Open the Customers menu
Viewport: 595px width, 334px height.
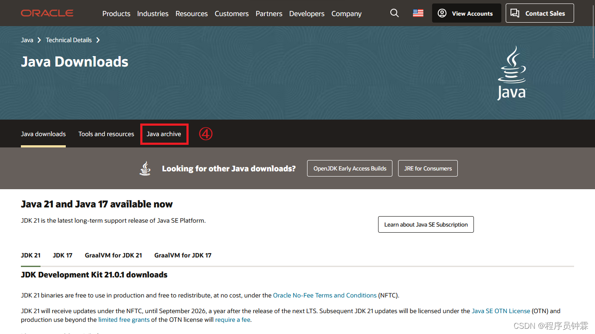click(232, 13)
